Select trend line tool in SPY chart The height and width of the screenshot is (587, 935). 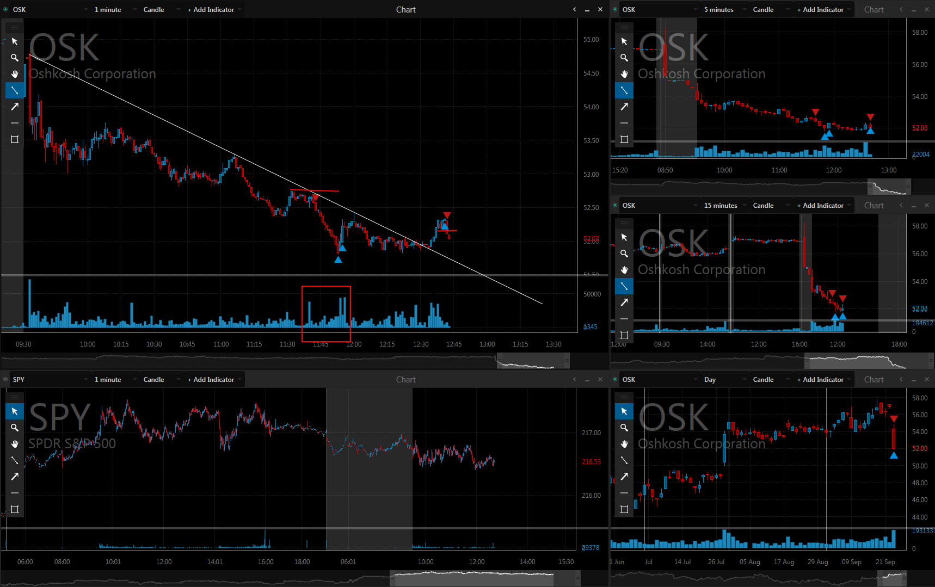tap(15, 460)
